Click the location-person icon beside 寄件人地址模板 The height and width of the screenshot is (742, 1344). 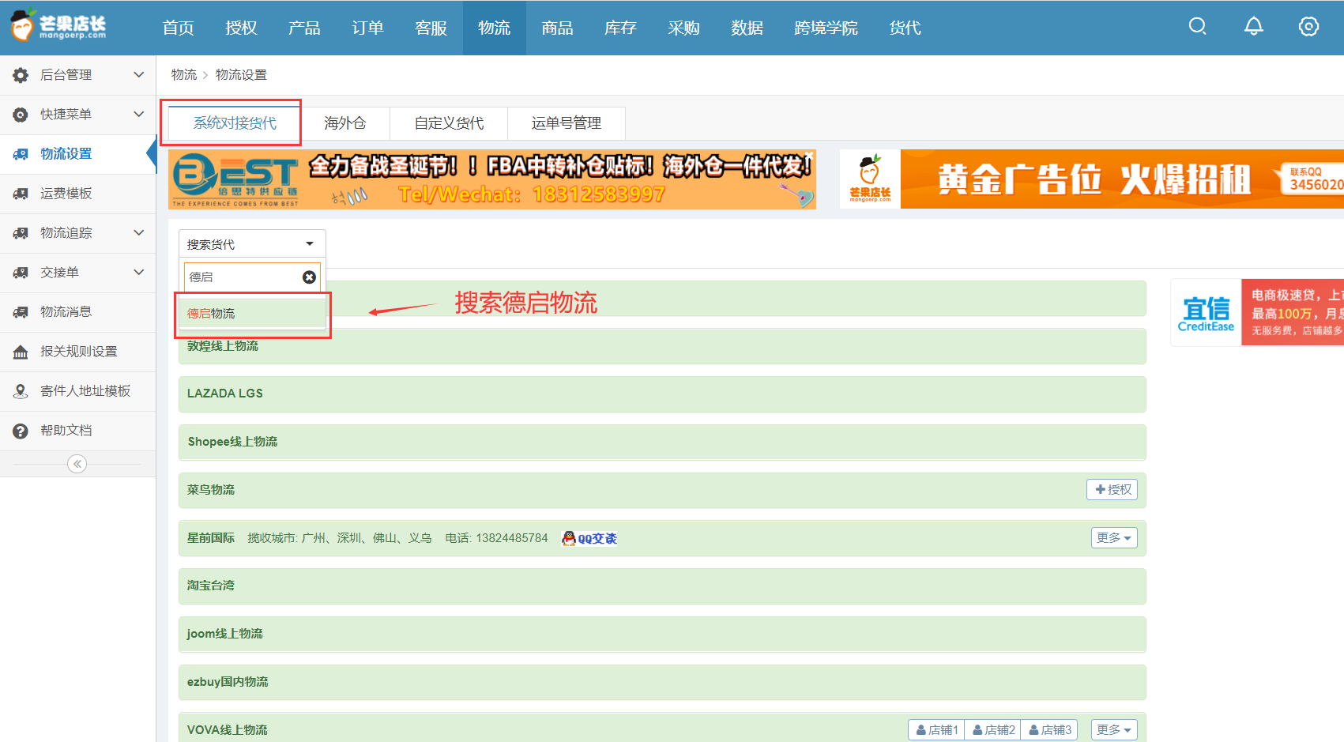point(21,391)
